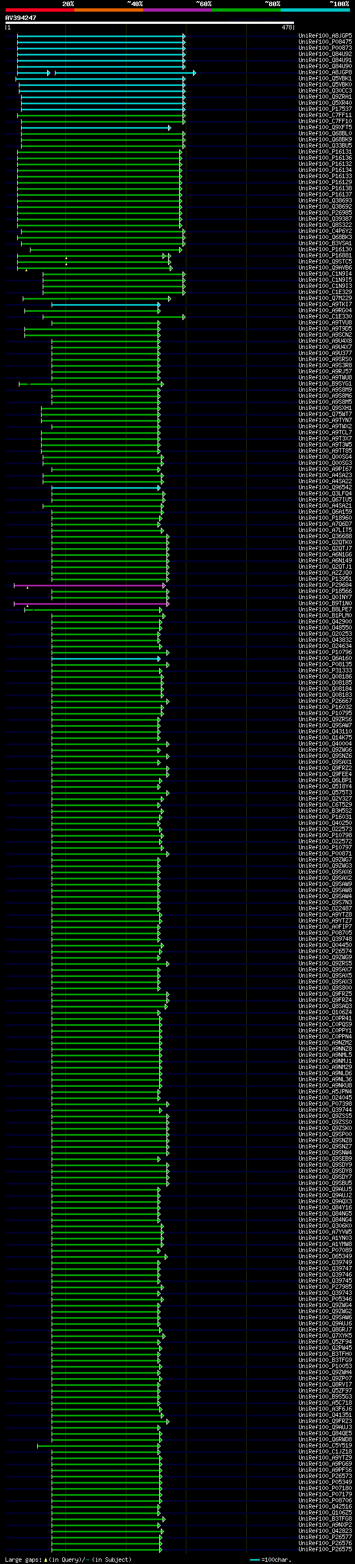Select the AV394247 query label
Viewport: 355px width, 1564px height.
pos(21,18)
